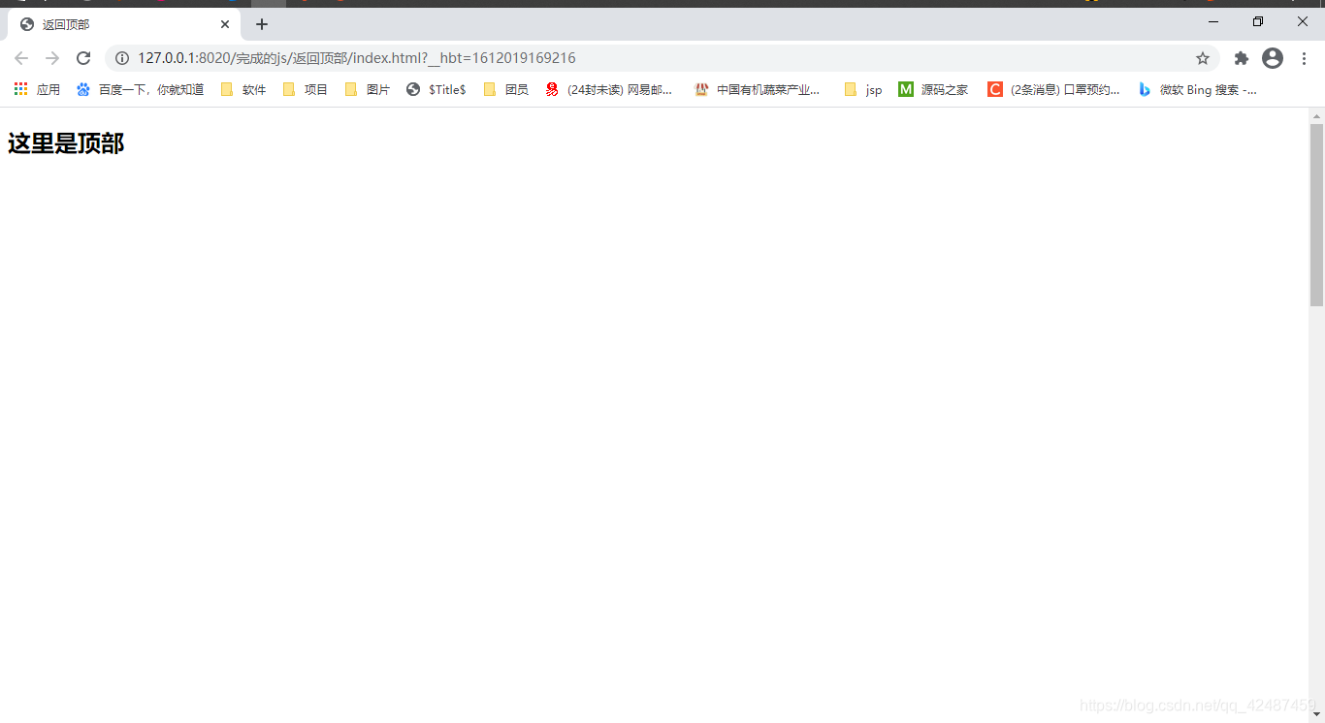Open the 中国有机蔬菜产业 bookmark
The width and height of the screenshot is (1325, 723).
758,89
